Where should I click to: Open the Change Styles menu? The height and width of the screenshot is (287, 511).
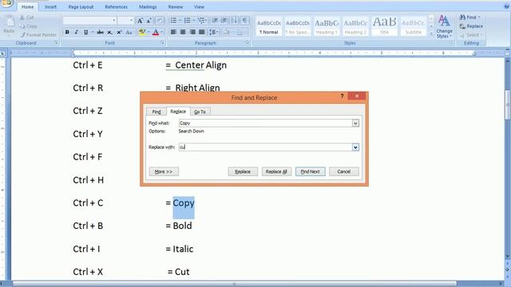point(444,26)
